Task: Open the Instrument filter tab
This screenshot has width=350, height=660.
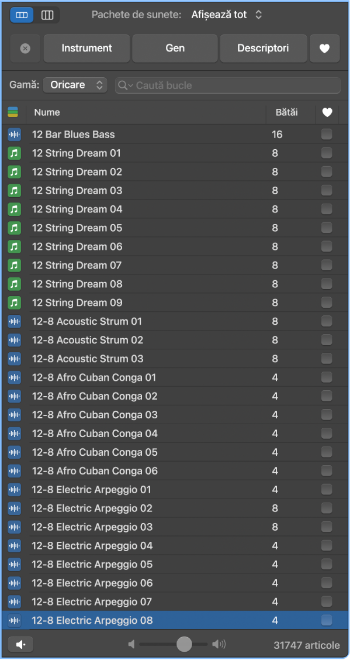Action: tap(86, 49)
